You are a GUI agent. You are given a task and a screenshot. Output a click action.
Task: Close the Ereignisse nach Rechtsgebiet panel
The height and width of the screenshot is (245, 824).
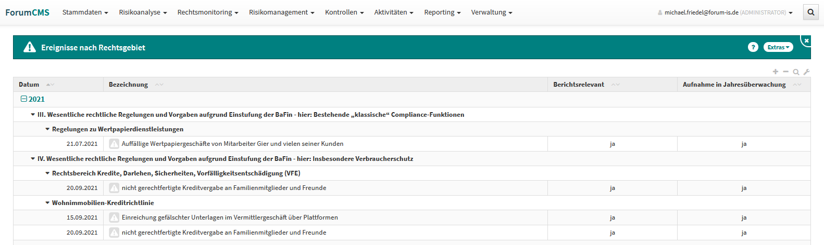[806, 40]
